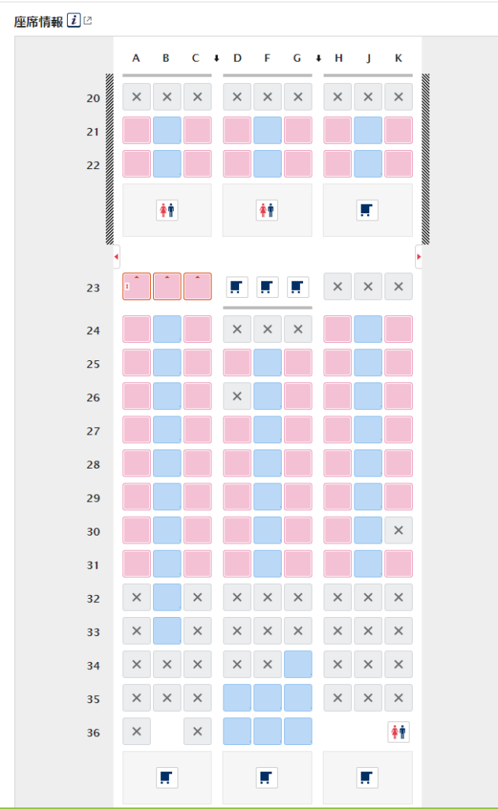This screenshot has height=809, width=498.
Task: Select blue middle seat 21B
Action: (167, 130)
